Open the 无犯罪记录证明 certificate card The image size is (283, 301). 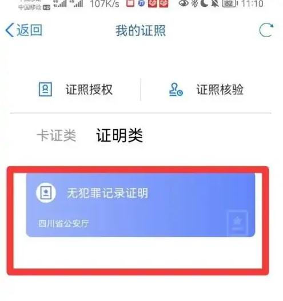(x=141, y=205)
